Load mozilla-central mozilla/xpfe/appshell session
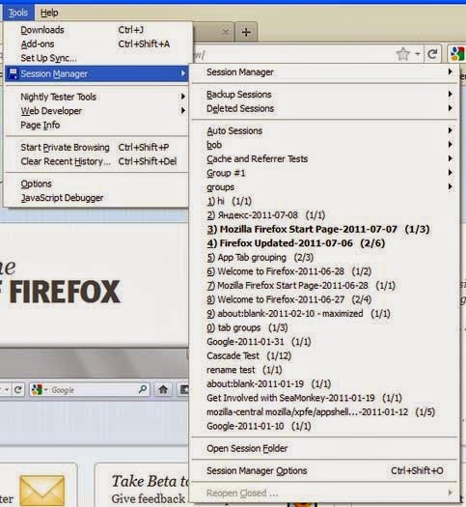Image resolution: width=466 pixels, height=507 pixels. point(324,412)
